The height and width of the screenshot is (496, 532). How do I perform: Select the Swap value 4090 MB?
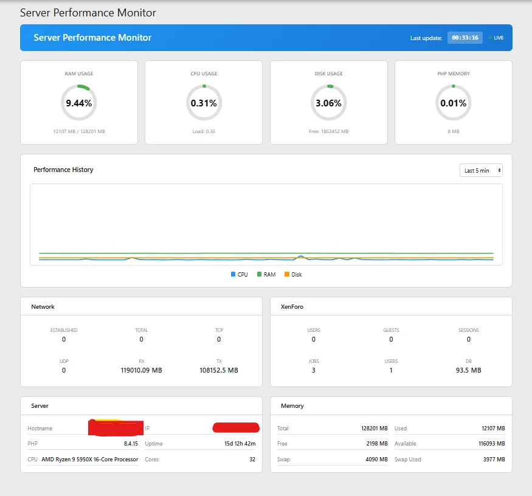[x=376, y=459]
